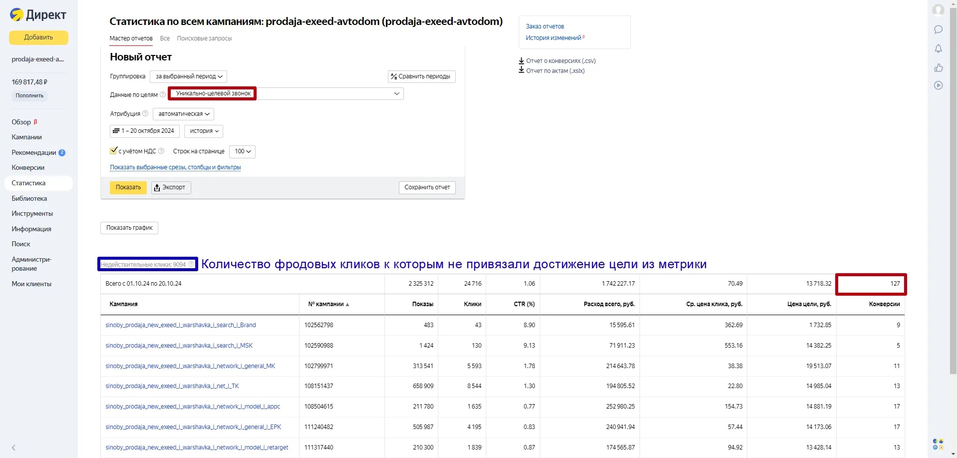Switch to the Поисковые запросы tab
This screenshot has height=458, width=957.
pos(204,38)
